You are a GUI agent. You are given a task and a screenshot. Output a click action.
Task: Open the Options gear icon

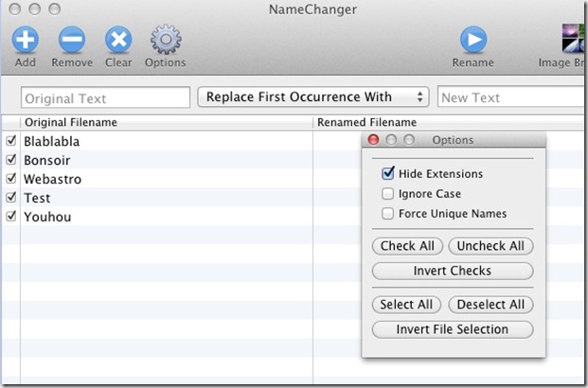pos(166,40)
